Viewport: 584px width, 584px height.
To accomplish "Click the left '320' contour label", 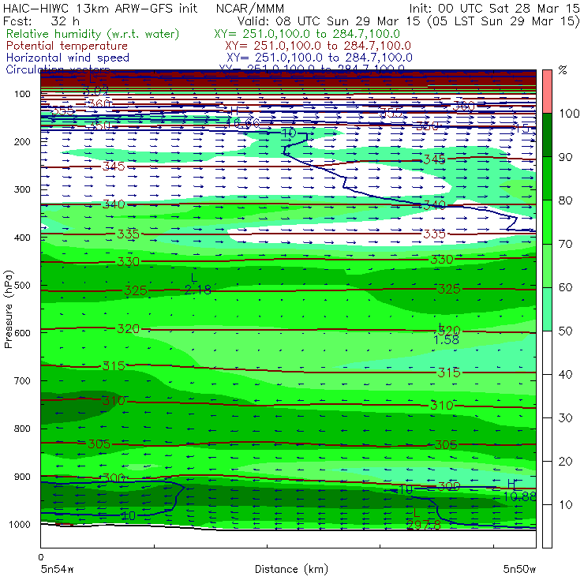I will coord(129,329).
